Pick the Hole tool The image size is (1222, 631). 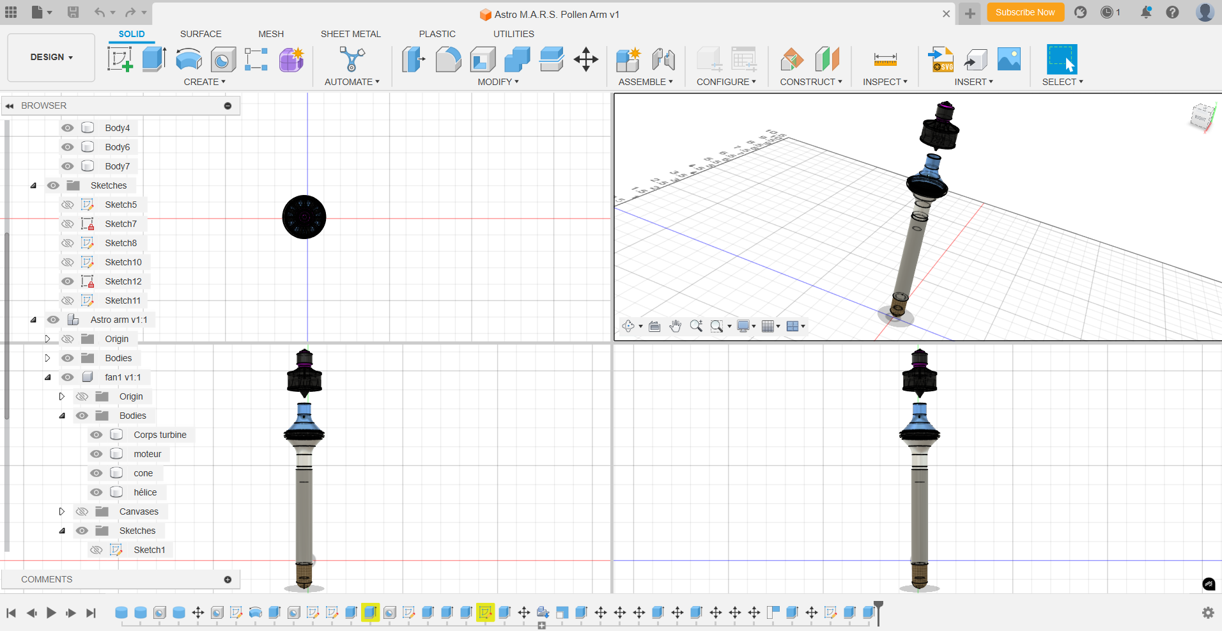(223, 59)
